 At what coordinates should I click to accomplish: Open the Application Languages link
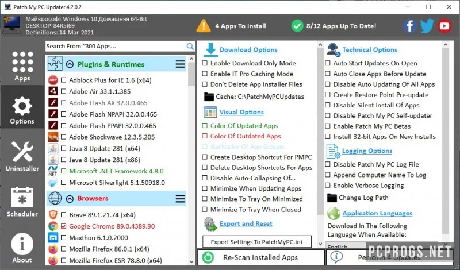tap(377, 214)
